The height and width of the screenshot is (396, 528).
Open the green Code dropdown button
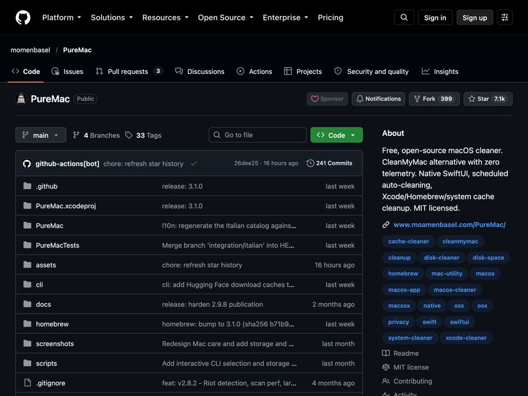(336, 135)
